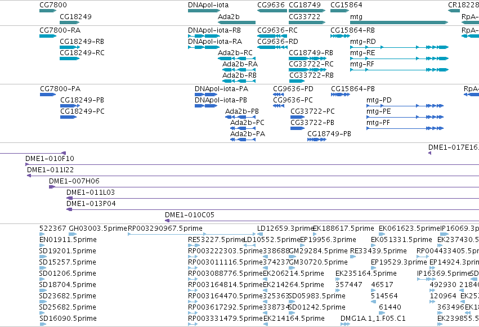The height and width of the screenshot is (327, 479).
Task: Click the CG7800-PA protein feature
Action: tap(48, 95)
